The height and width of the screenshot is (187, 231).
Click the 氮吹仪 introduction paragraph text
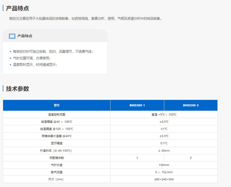[x=86, y=18]
